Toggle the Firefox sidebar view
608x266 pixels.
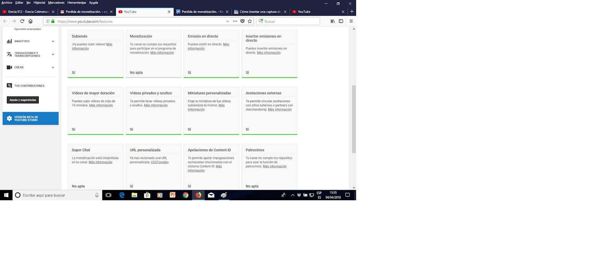pos(341,21)
